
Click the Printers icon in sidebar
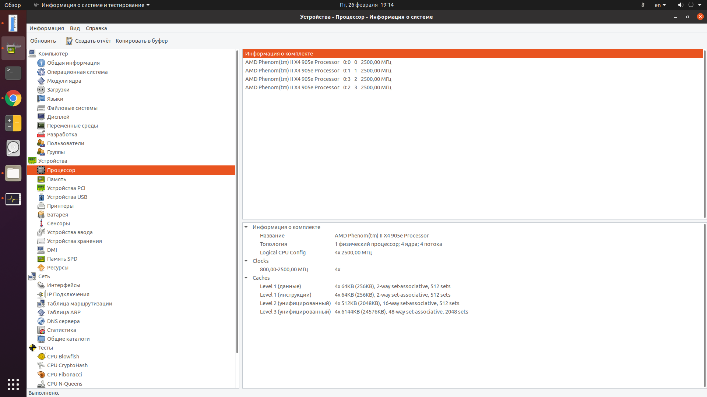[x=41, y=206]
